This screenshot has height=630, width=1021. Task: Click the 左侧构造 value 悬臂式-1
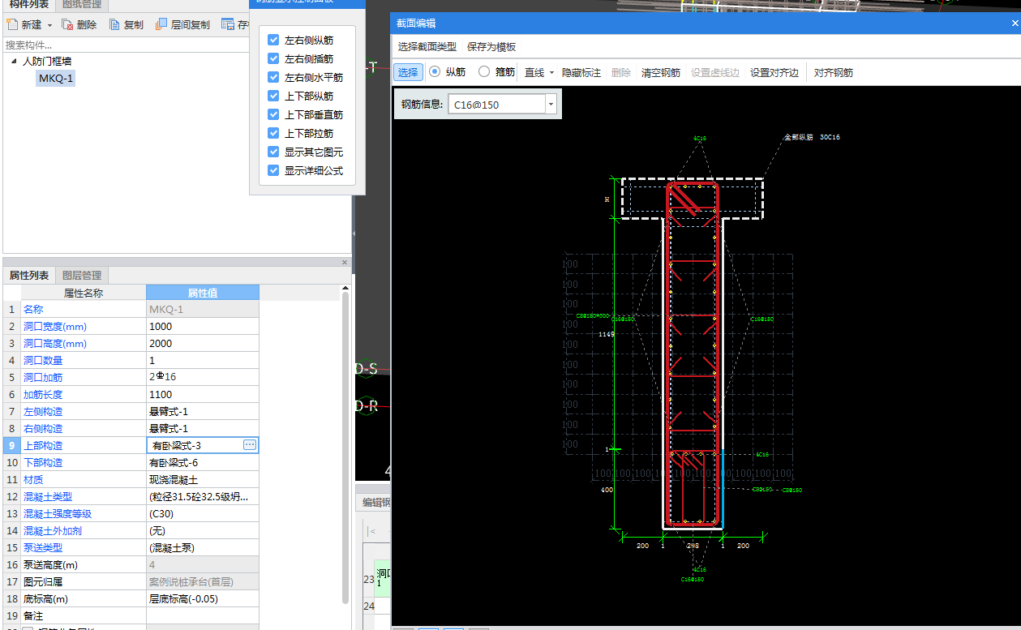coord(203,411)
